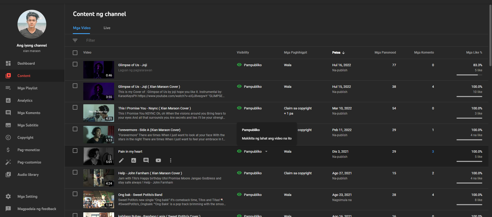Click the Filter text input field
The image size is (492, 217).
point(154,40)
